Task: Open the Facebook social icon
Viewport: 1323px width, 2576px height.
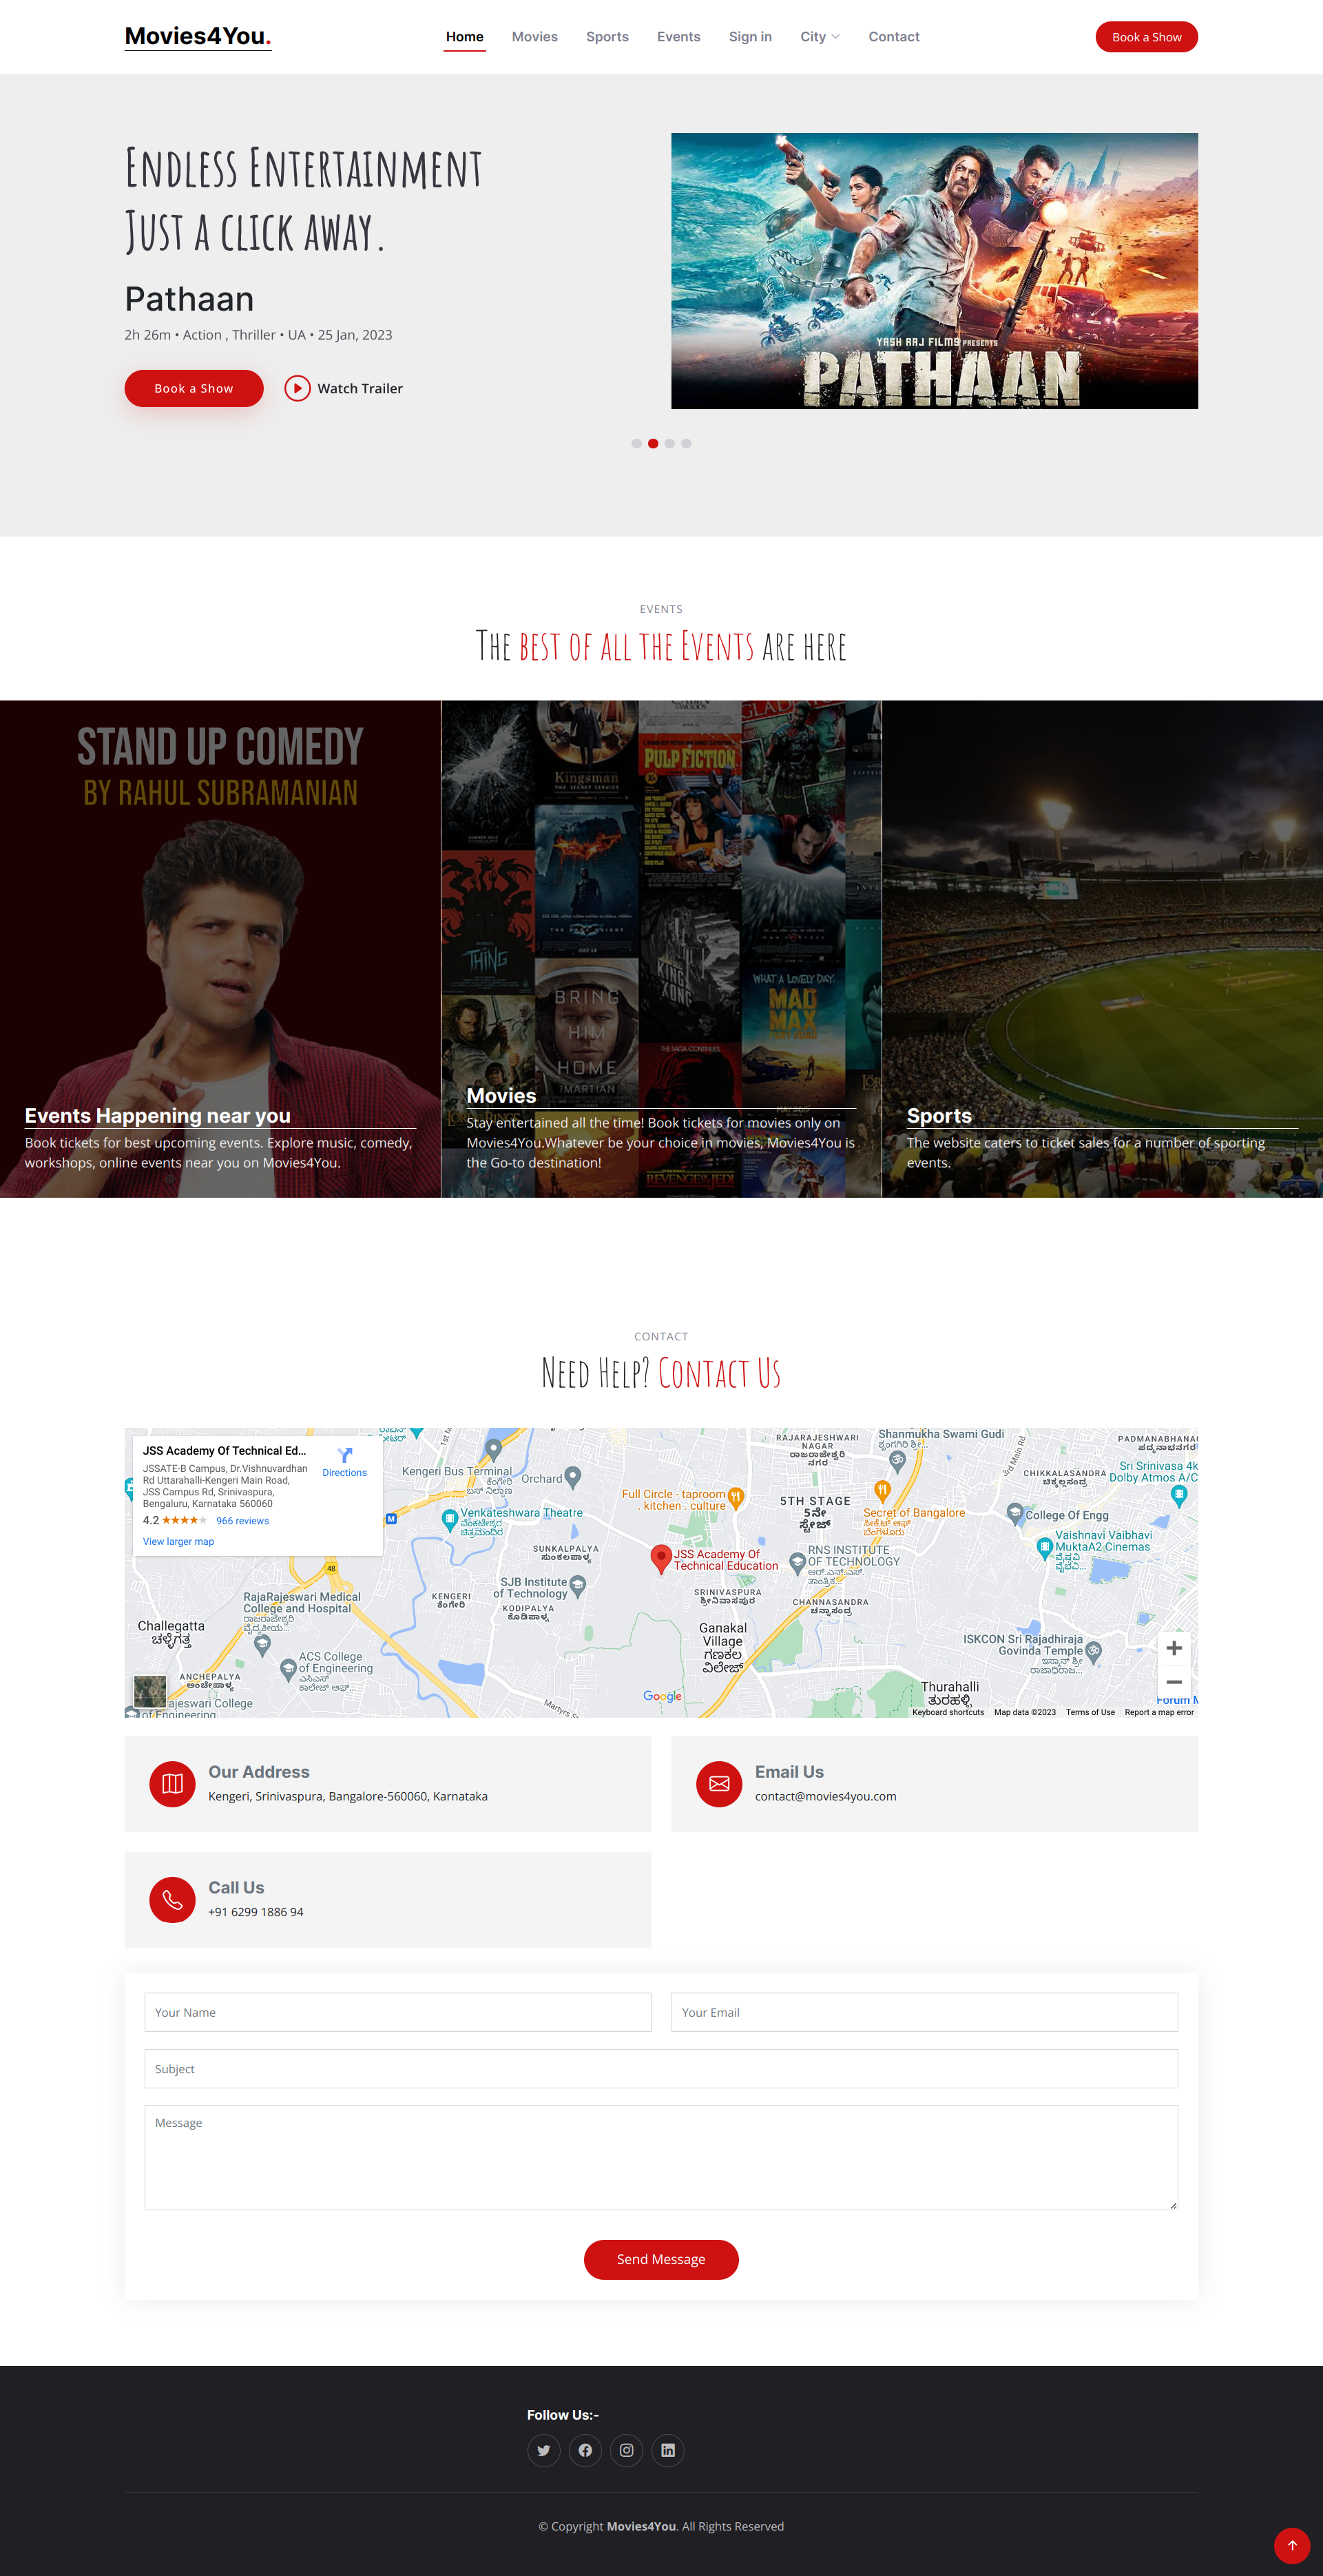Action: pyautogui.click(x=585, y=2450)
